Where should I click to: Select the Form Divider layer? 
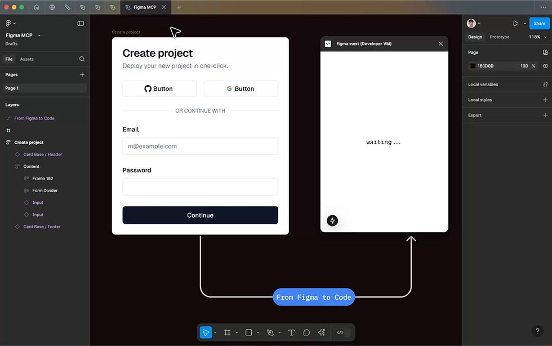44,190
